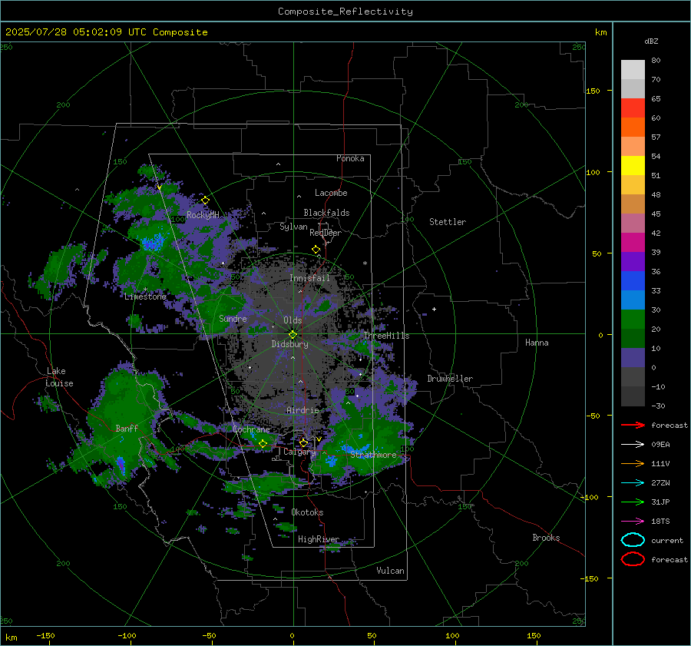Image resolution: width=691 pixels, height=646 pixels.
Task: Click the Didsbury city label
Action: coord(289,344)
